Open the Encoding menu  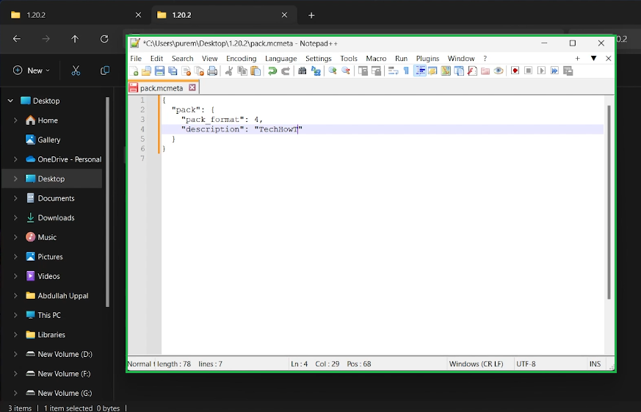click(241, 59)
